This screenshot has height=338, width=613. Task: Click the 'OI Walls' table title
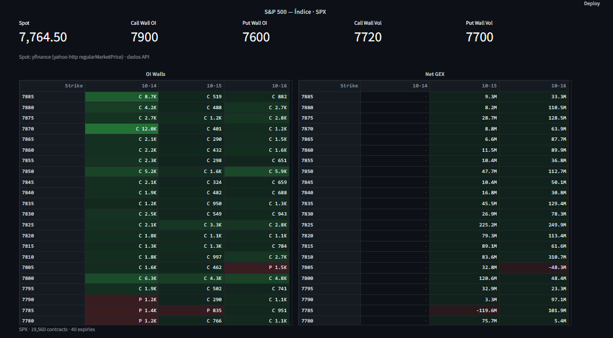point(155,74)
